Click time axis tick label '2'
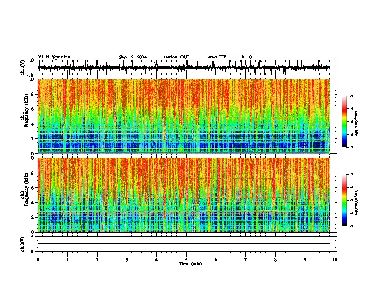The height and width of the screenshot is (291, 377). click(97, 260)
